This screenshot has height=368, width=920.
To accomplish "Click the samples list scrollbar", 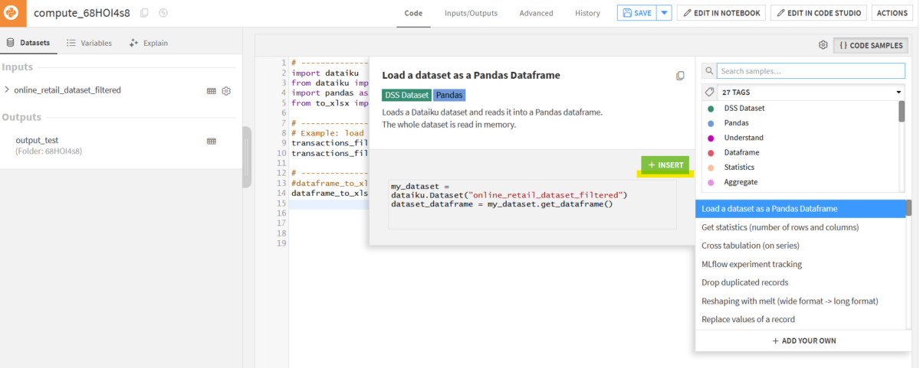I will (x=909, y=207).
